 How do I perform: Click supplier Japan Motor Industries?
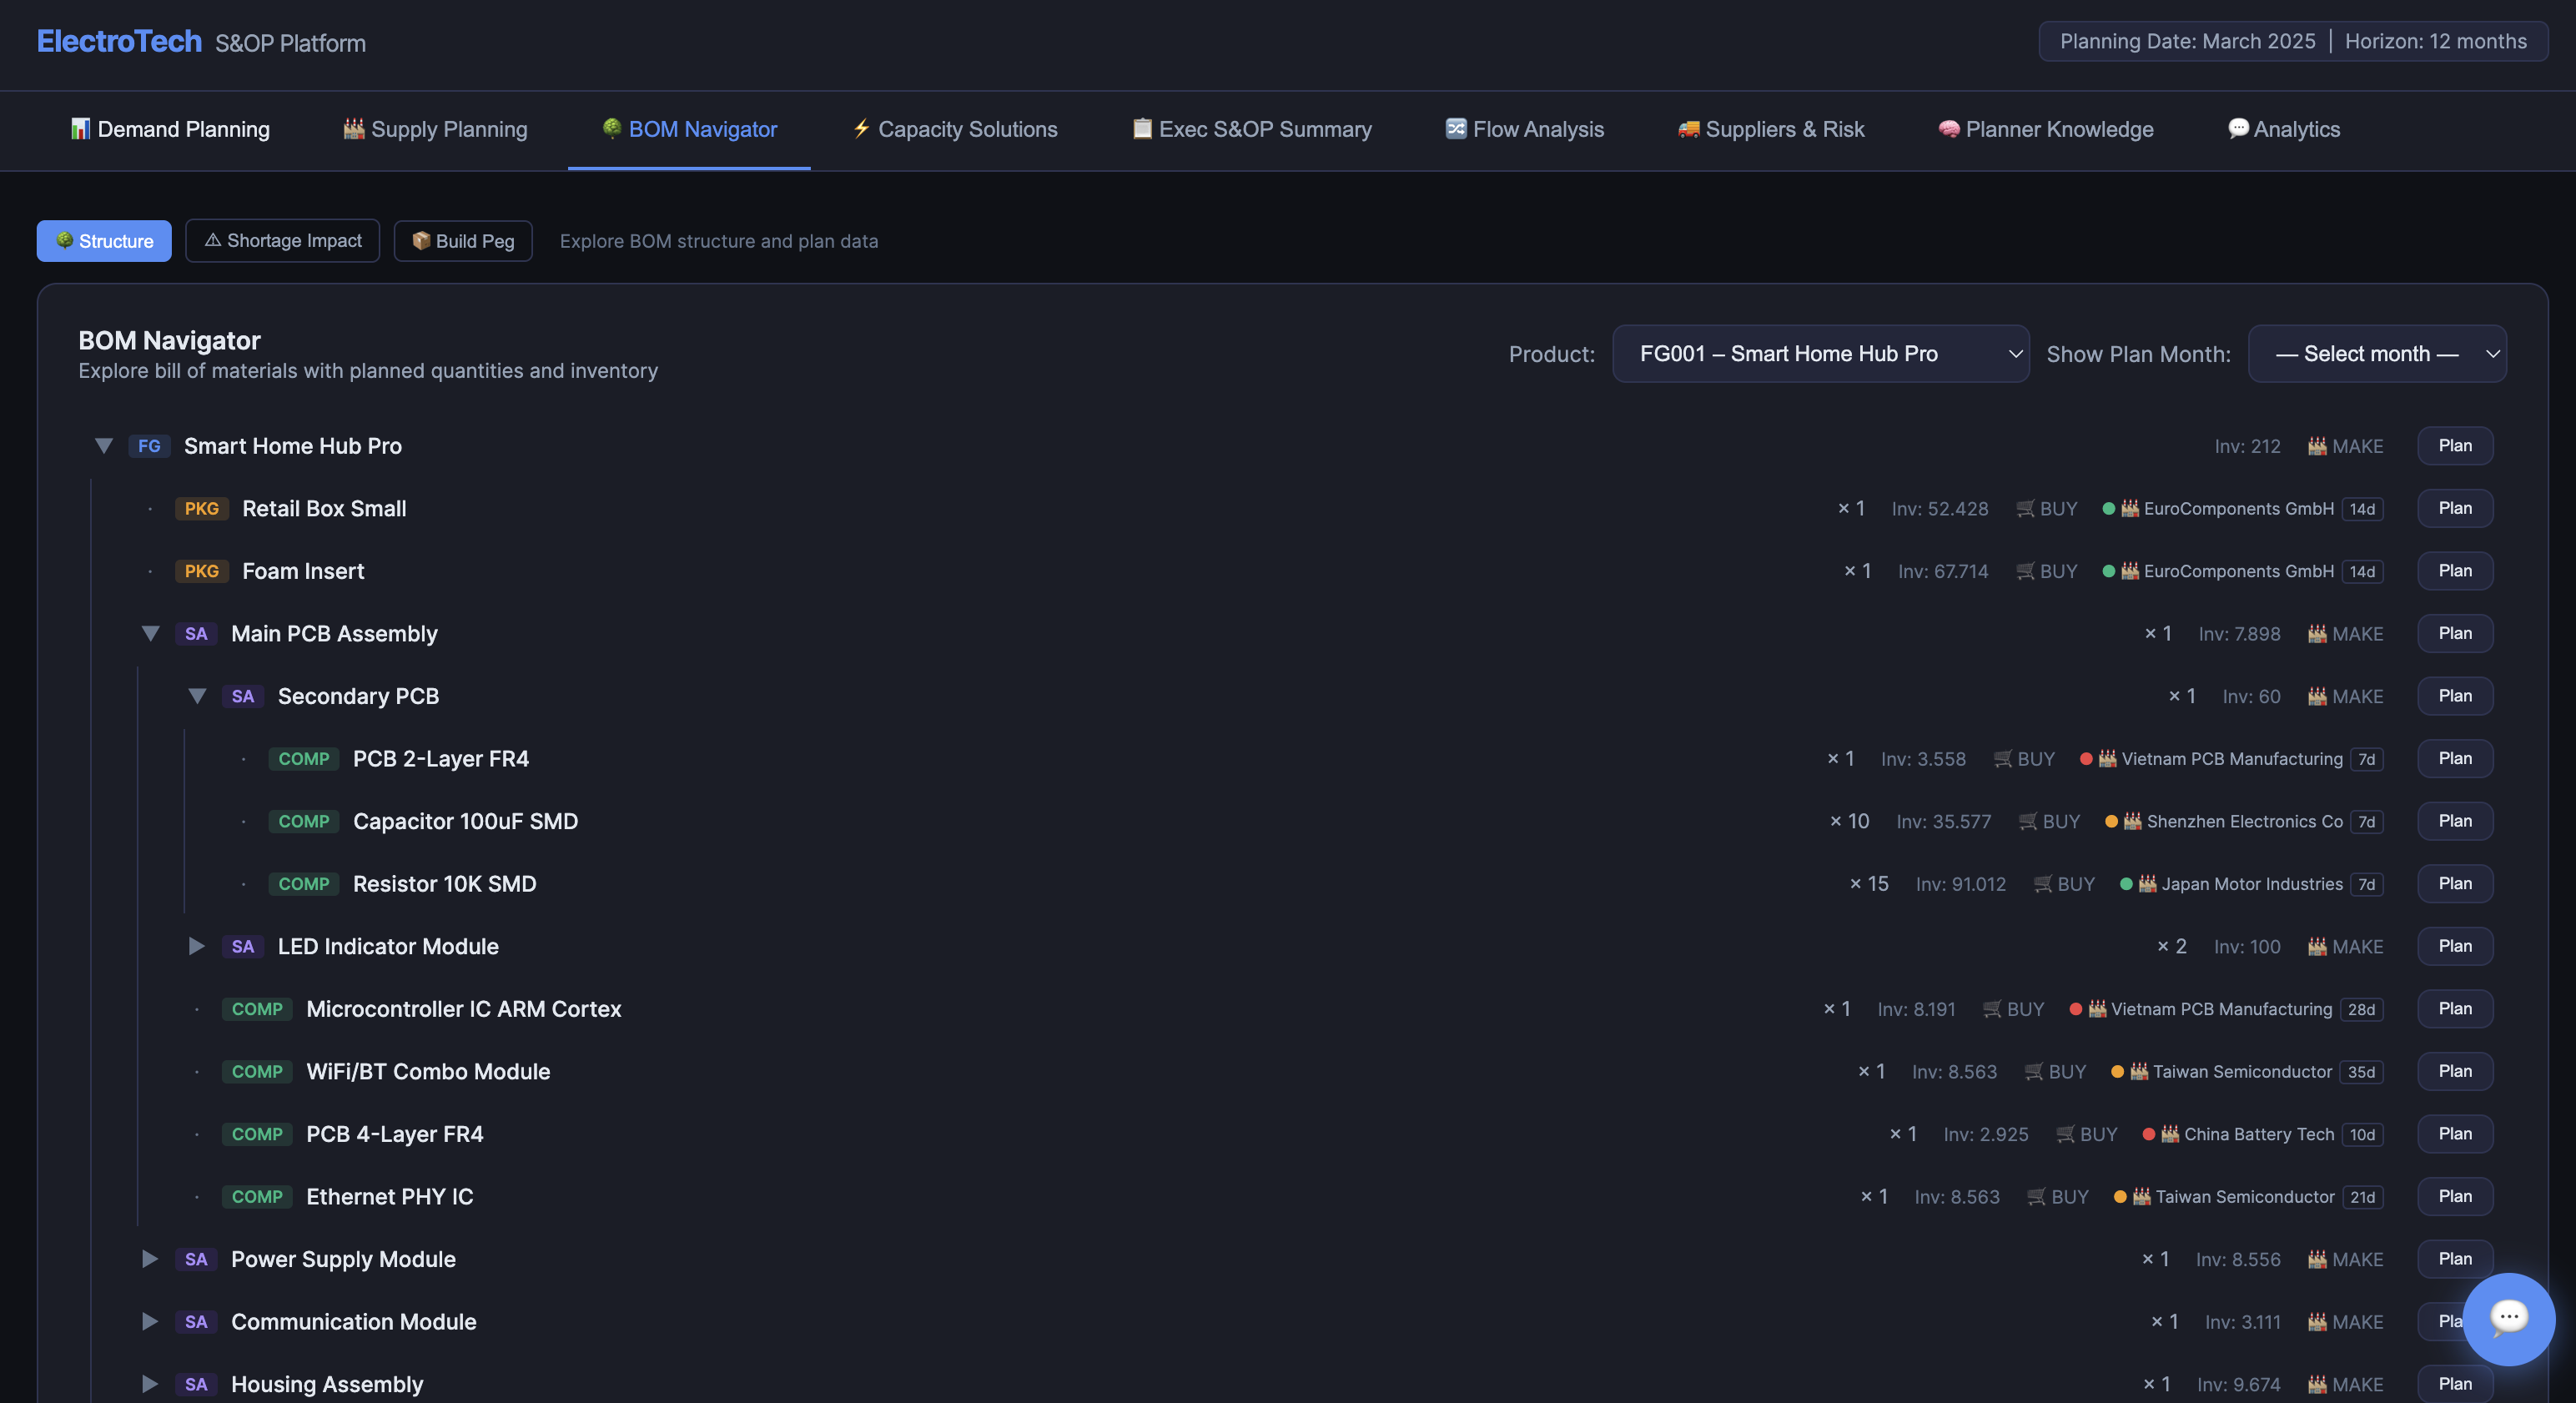[x=2252, y=884]
